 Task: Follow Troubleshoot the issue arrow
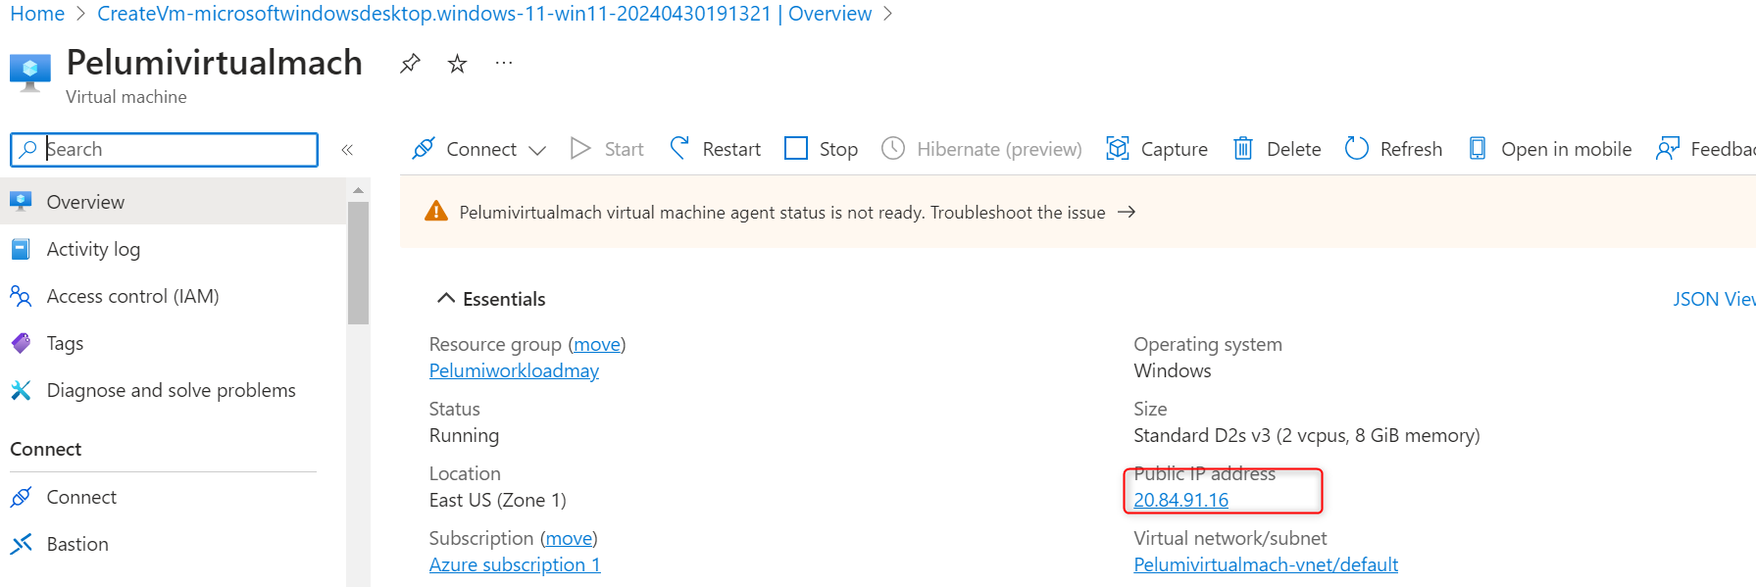(1127, 212)
